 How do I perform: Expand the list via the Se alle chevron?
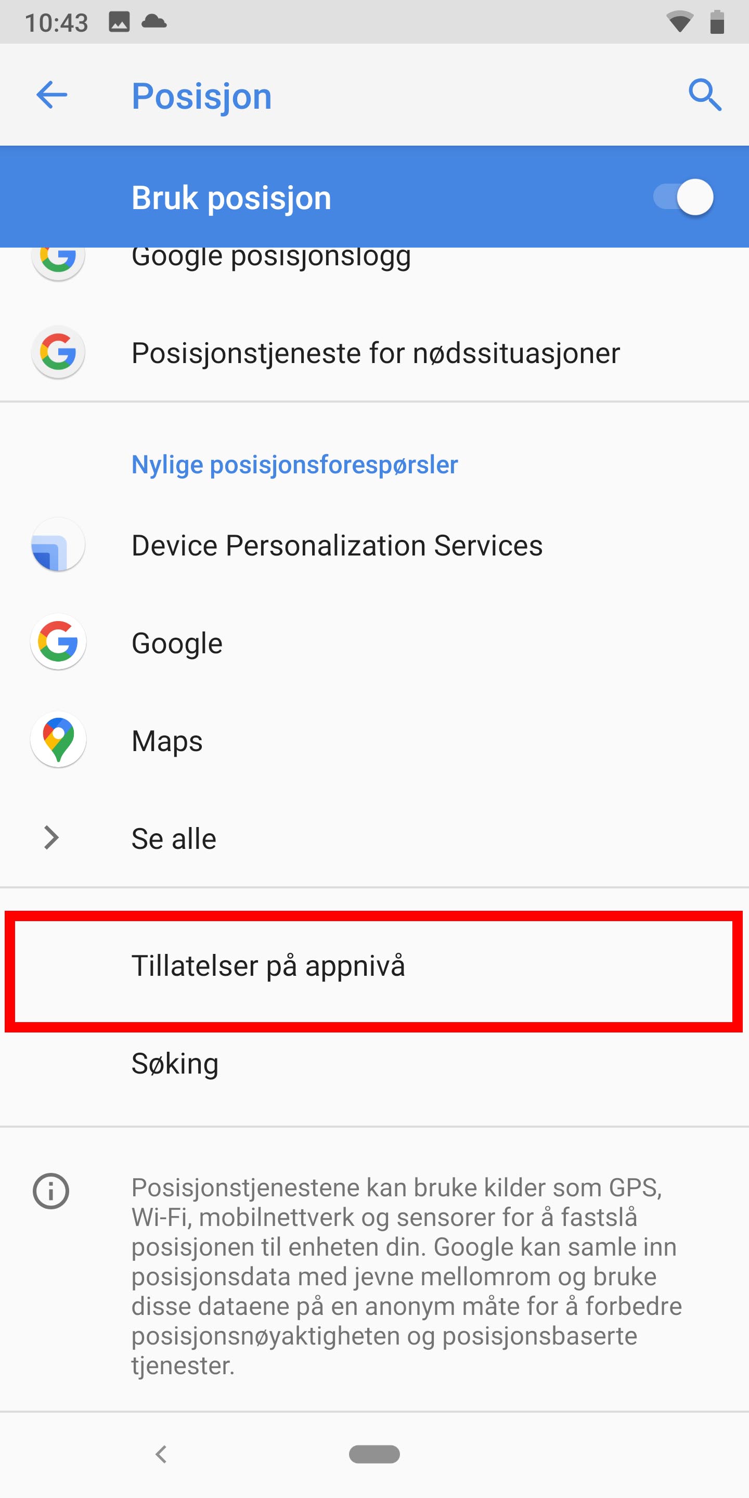click(x=51, y=837)
